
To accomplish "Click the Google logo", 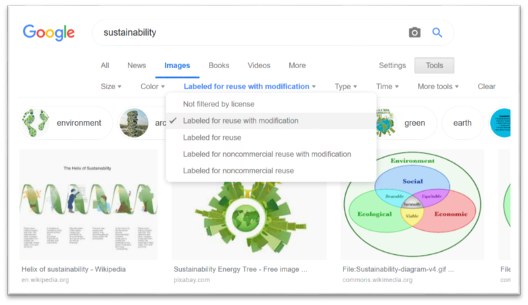I will (x=49, y=32).
